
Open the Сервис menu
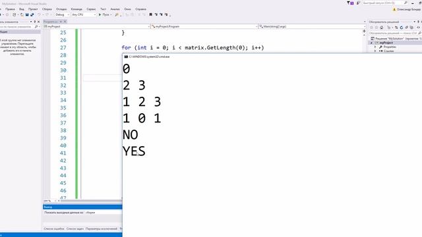tap(91, 9)
